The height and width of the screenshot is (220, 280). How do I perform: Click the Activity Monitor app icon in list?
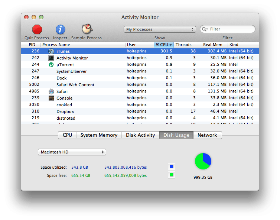[x=51, y=58]
